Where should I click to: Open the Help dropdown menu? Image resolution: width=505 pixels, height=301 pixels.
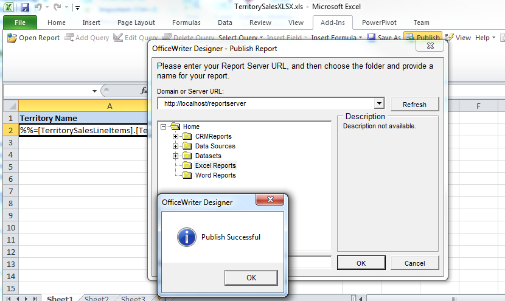point(486,38)
